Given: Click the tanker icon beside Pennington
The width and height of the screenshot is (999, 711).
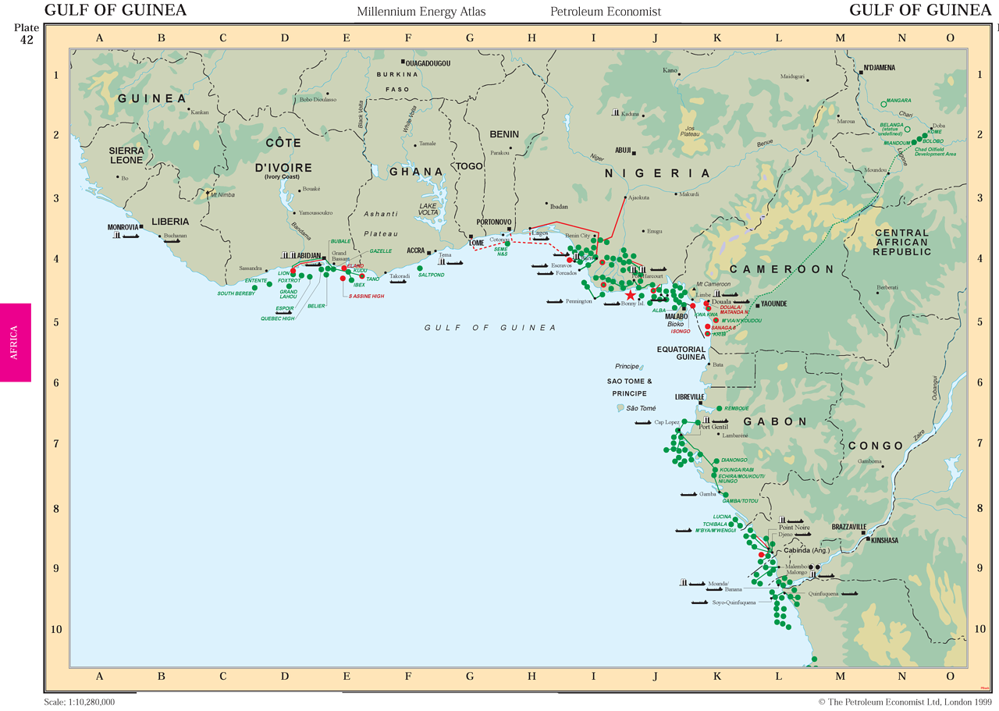Looking at the screenshot, I should click(x=555, y=301).
